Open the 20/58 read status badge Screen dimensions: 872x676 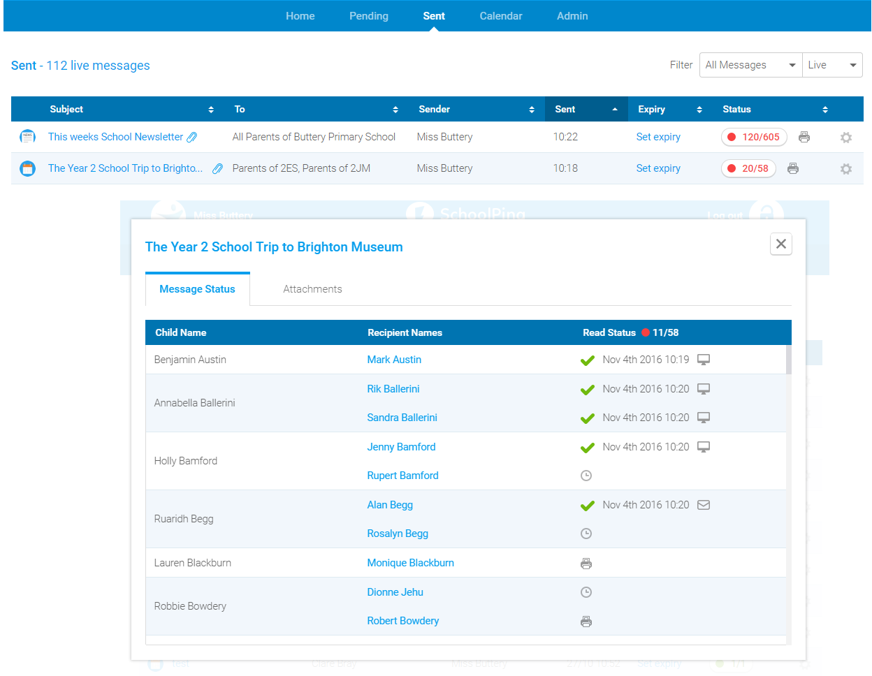748,168
